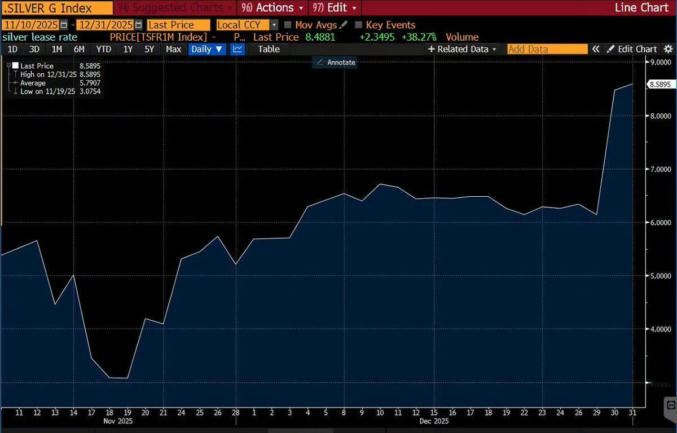This screenshot has width=677, height=433.
Task: Enable the Mov Avgs checkbox
Action: coord(288,25)
